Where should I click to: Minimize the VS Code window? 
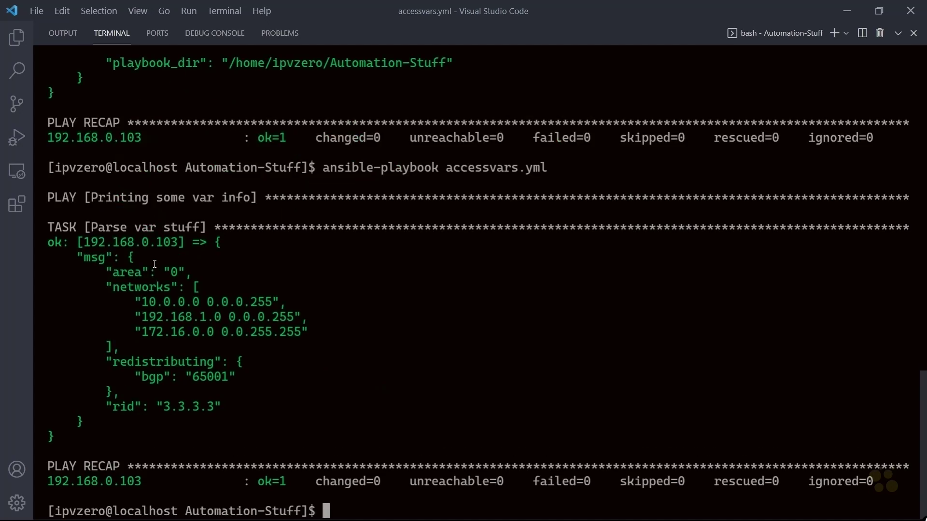coord(847,11)
